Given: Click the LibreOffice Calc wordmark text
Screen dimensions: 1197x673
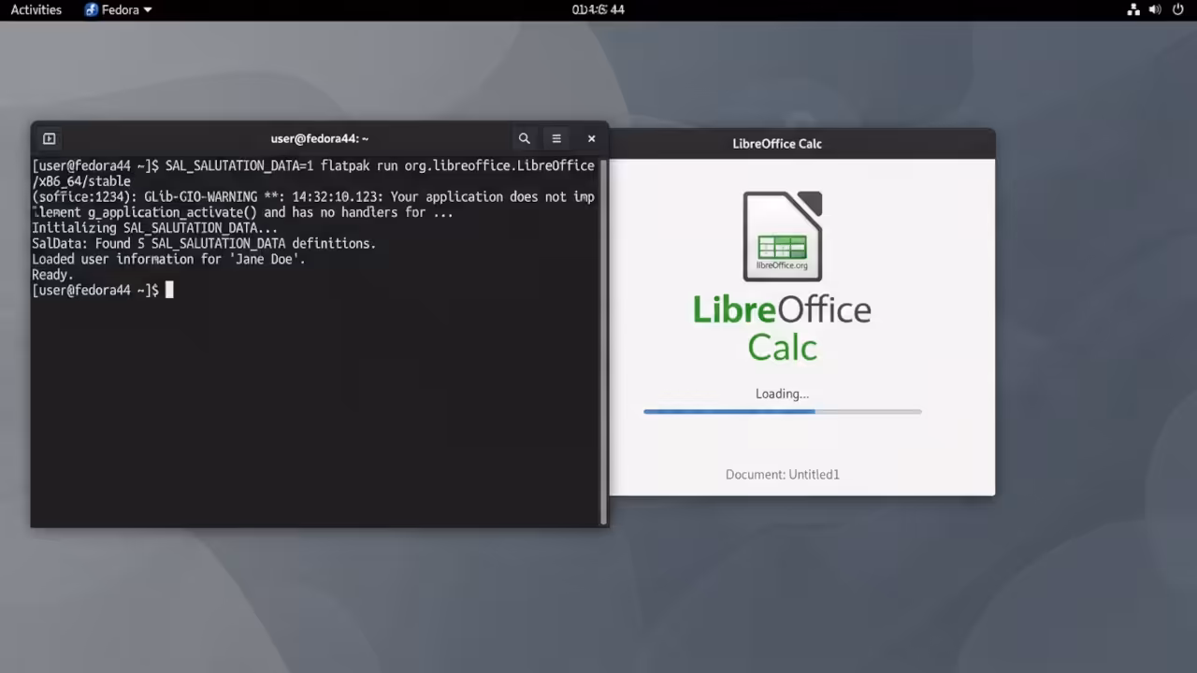Looking at the screenshot, I should pyautogui.click(x=782, y=328).
